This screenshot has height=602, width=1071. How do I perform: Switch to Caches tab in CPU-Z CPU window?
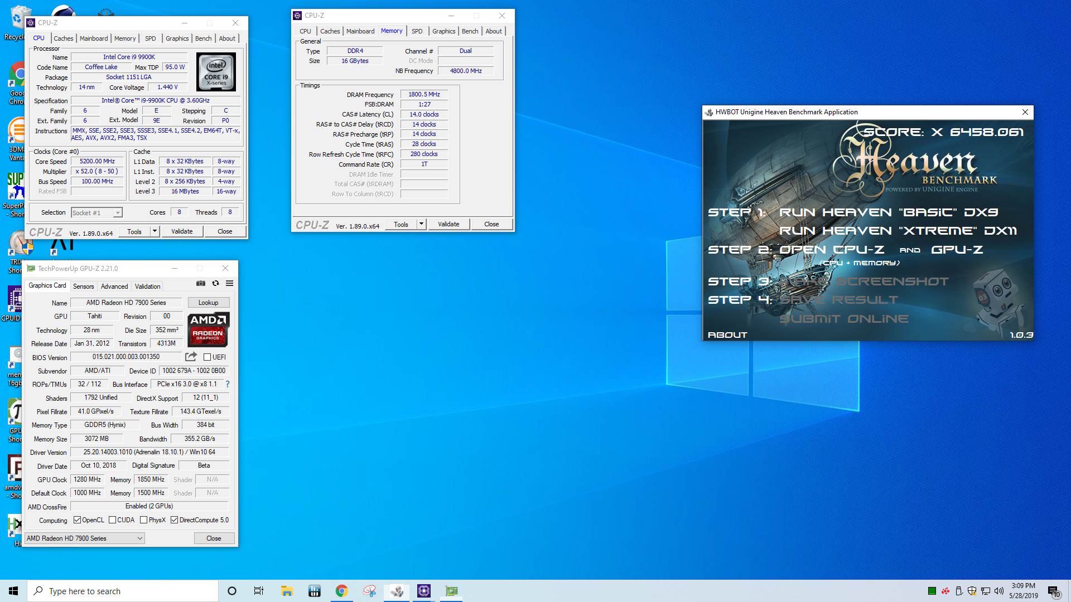(63, 38)
